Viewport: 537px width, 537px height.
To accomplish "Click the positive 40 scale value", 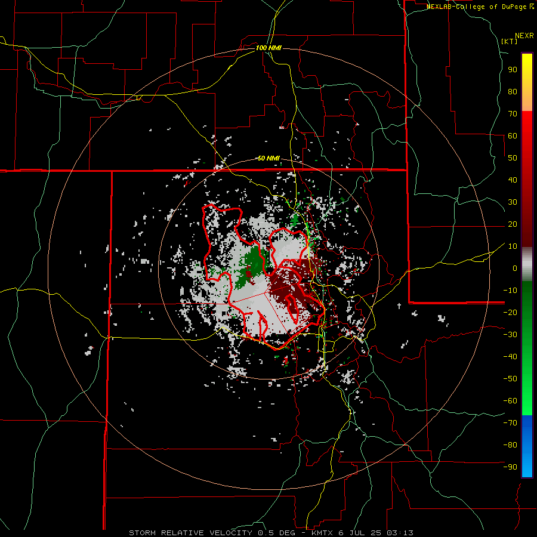I will point(513,180).
